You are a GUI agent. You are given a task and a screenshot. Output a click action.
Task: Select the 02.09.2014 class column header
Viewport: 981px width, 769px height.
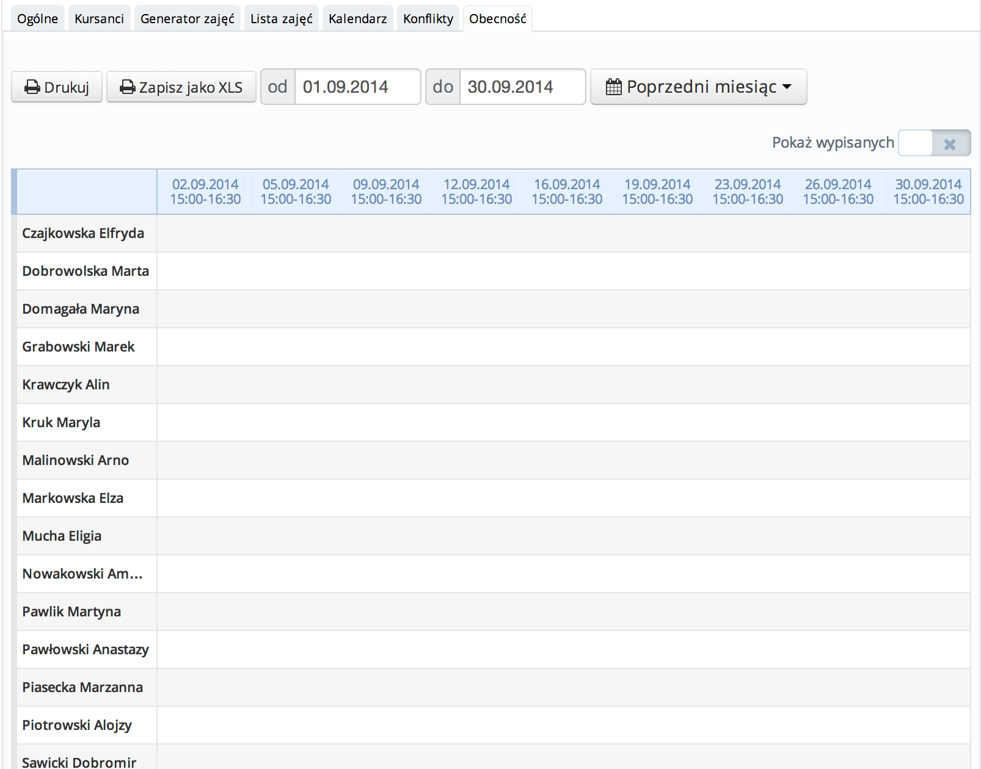(x=205, y=192)
